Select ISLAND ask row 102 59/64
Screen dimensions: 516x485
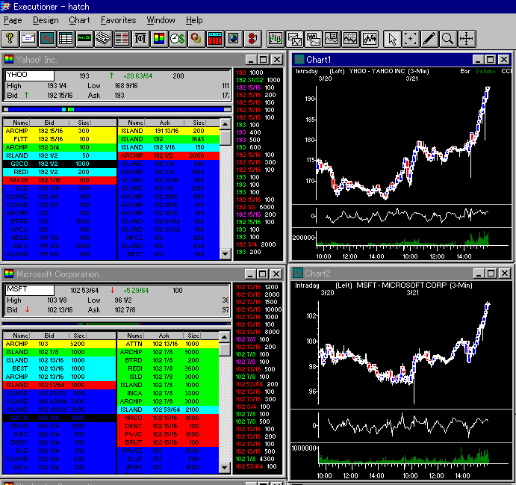click(168, 410)
